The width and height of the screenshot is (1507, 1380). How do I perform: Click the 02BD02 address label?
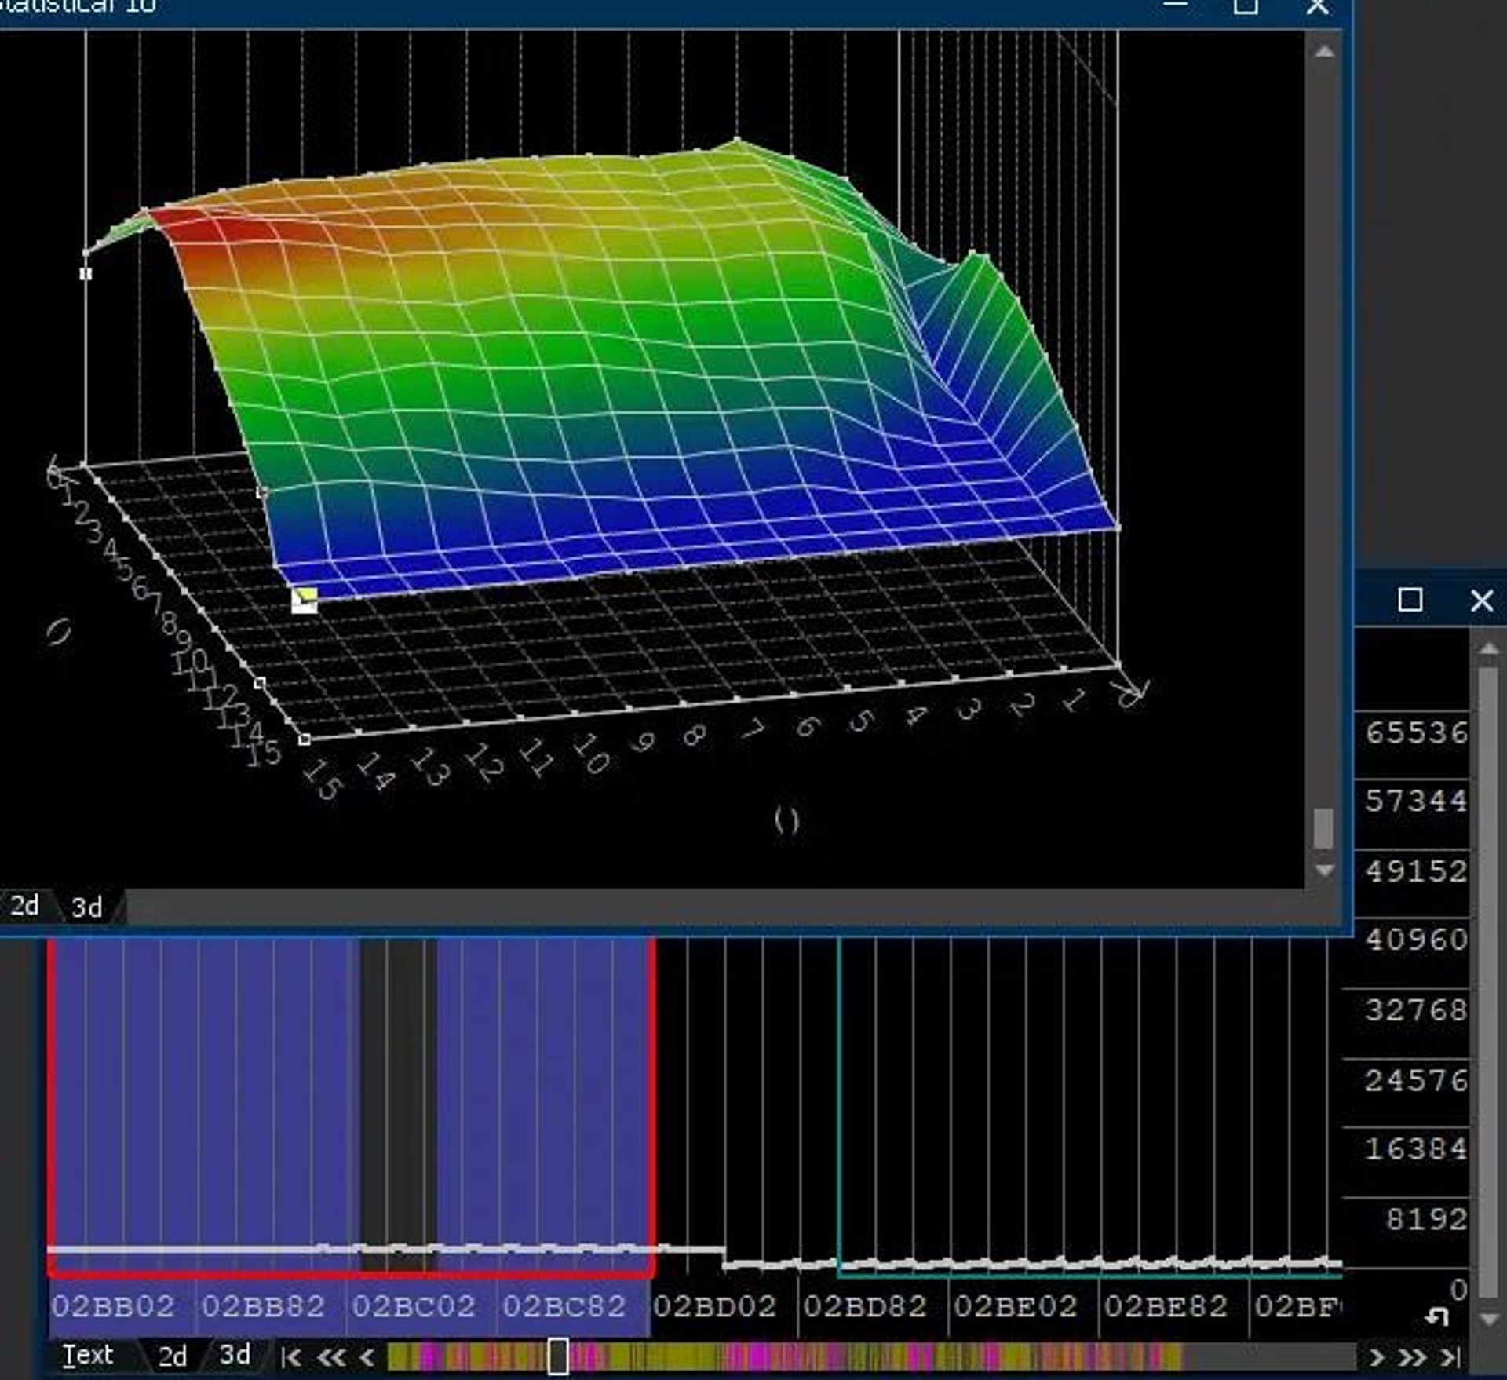coord(714,1306)
